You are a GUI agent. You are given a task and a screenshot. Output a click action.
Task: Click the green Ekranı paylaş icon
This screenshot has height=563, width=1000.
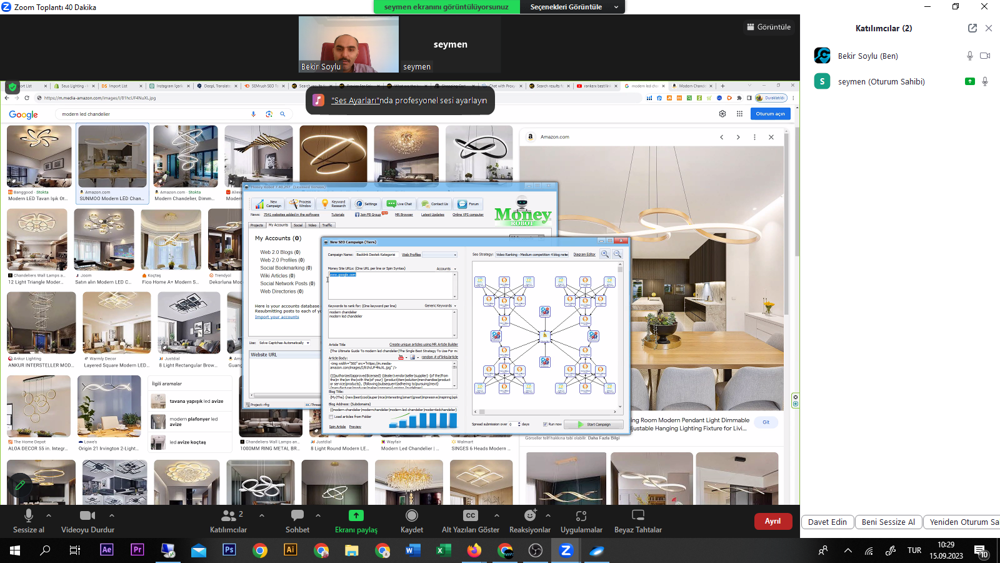click(x=356, y=515)
